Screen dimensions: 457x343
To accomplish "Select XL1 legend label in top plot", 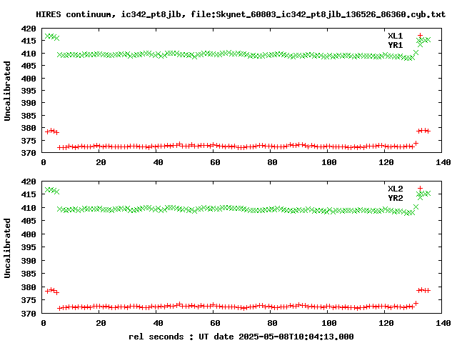I will 395,36.
